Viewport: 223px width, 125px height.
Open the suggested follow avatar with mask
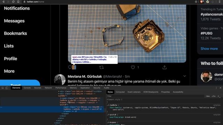click(x=206, y=77)
